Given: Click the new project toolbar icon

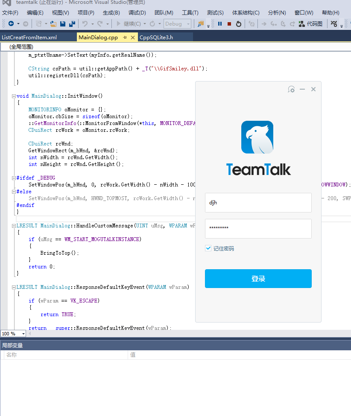Looking at the screenshot, I should [39, 24].
